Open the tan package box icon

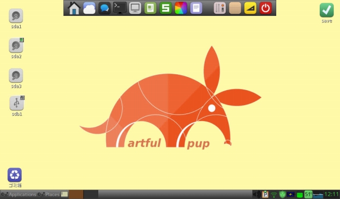pyautogui.click(x=235, y=8)
